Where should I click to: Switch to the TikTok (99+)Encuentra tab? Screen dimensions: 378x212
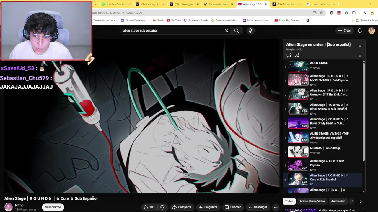click(287, 4)
